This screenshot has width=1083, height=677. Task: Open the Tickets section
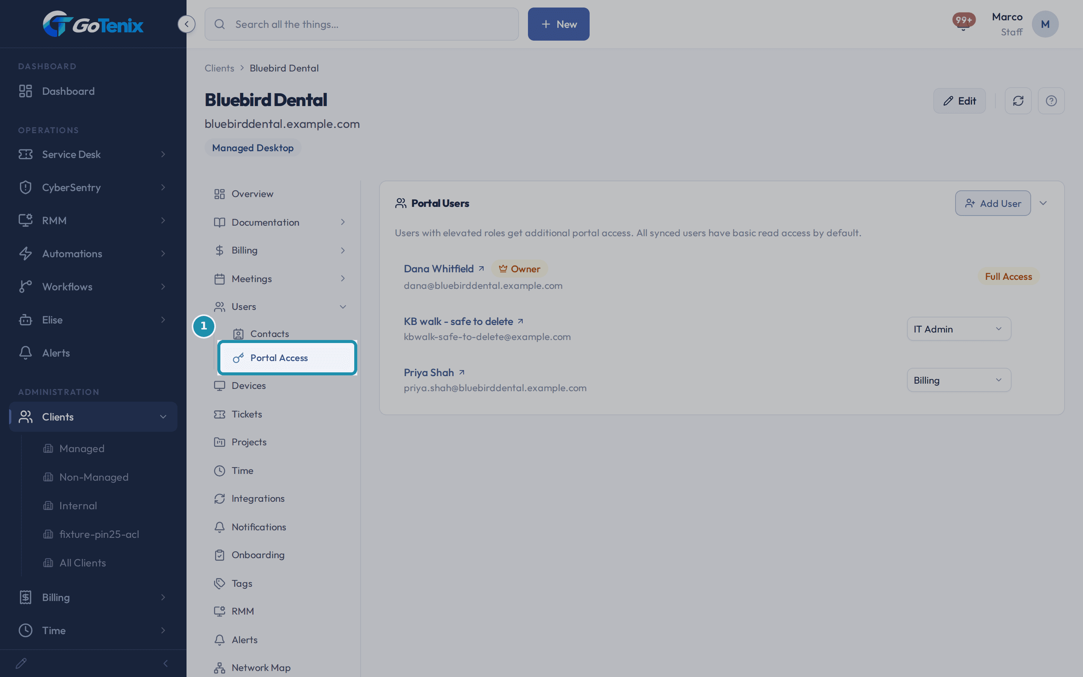pyautogui.click(x=281, y=414)
